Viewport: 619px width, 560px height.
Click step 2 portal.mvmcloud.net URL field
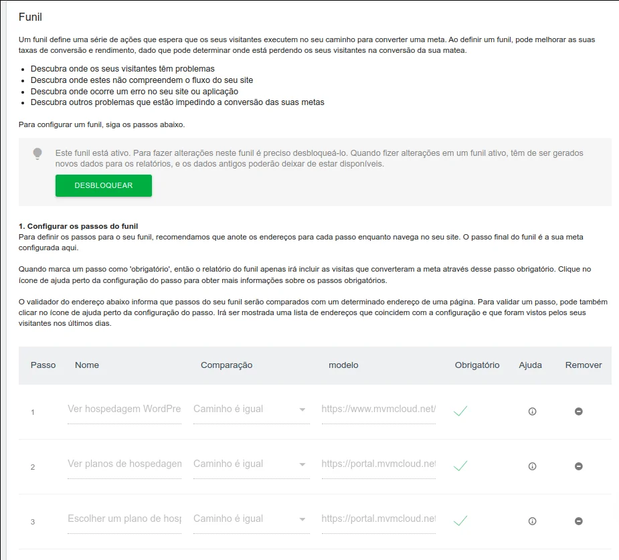pos(379,464)
